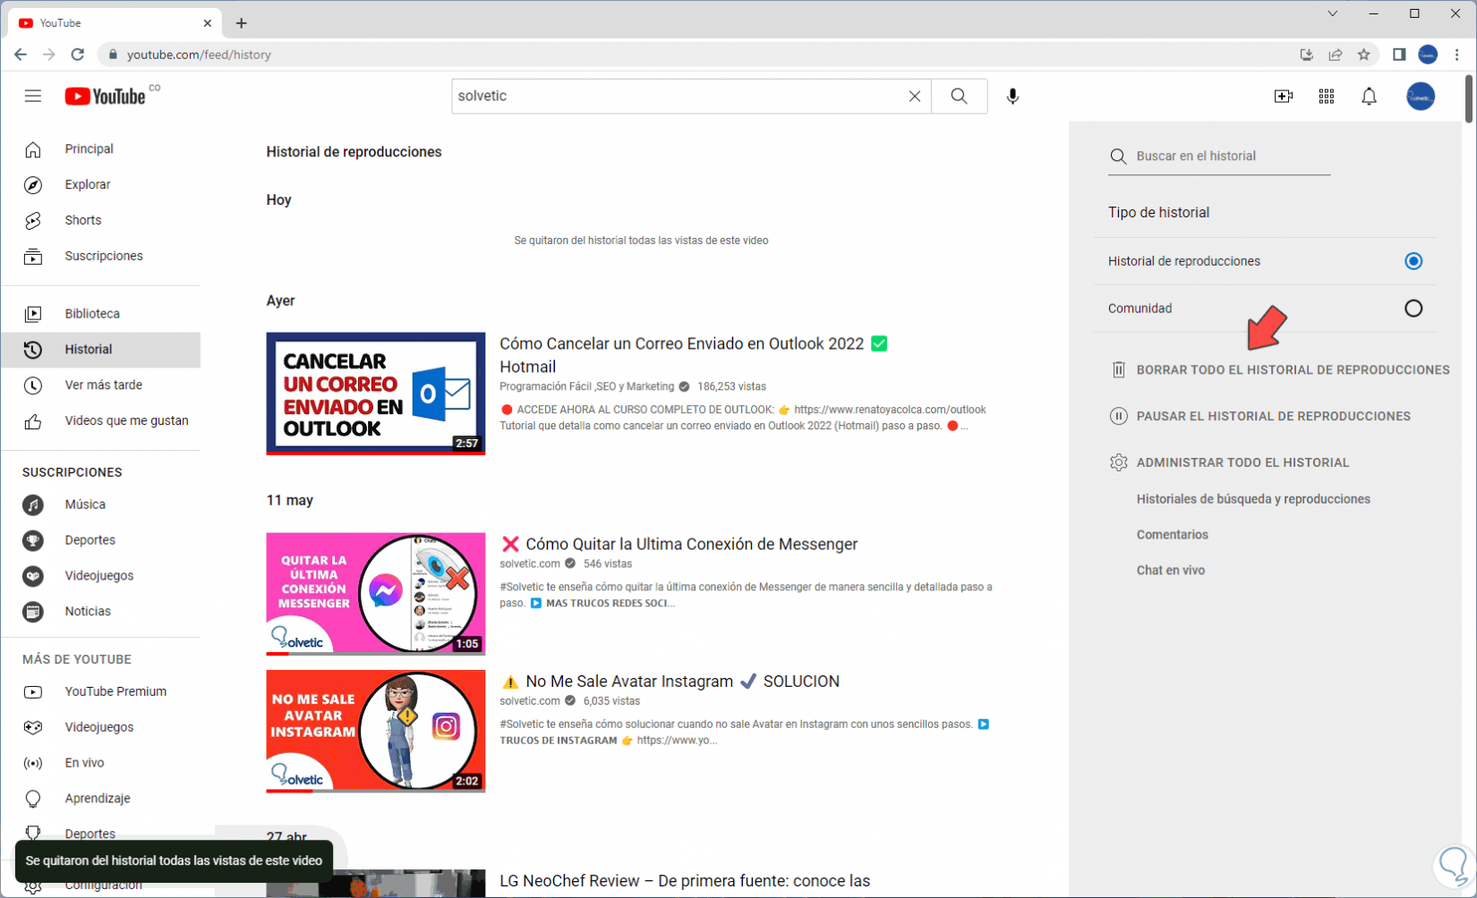1477x898 pixels.
Task: Open YouTube Premium in the sidebar
Action: coord(101,691)
